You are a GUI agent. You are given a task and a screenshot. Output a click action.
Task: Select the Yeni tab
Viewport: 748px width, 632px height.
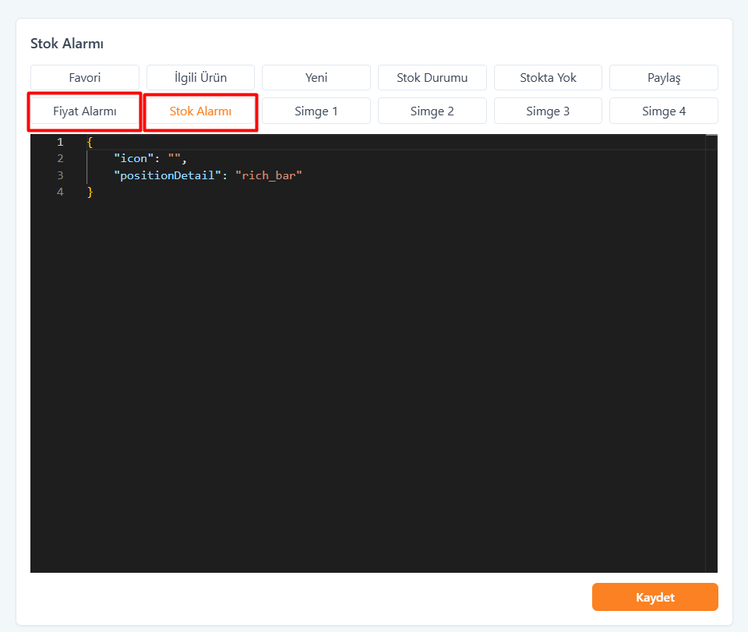pos(316,78)
